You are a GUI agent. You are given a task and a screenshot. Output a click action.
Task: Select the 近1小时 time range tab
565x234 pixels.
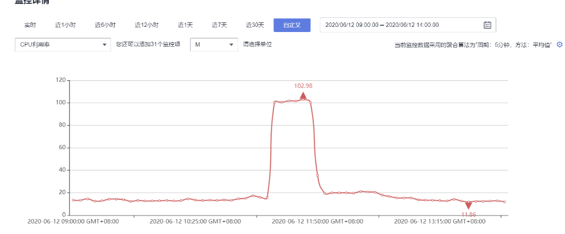pos(65,25)
